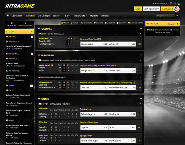Go to the Angebote menu item
This screenshot has height=145, width=185.
click(94, 16)
